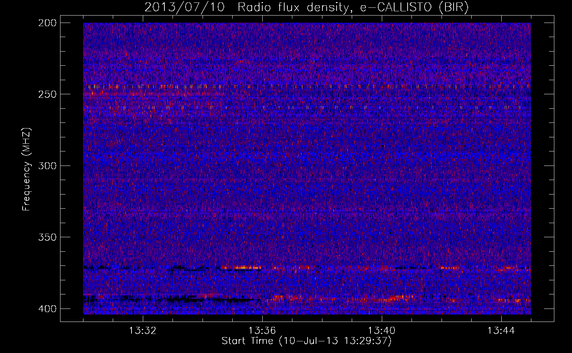
Task: Click the 300 frequency tick label
Action: click(47, 166)
